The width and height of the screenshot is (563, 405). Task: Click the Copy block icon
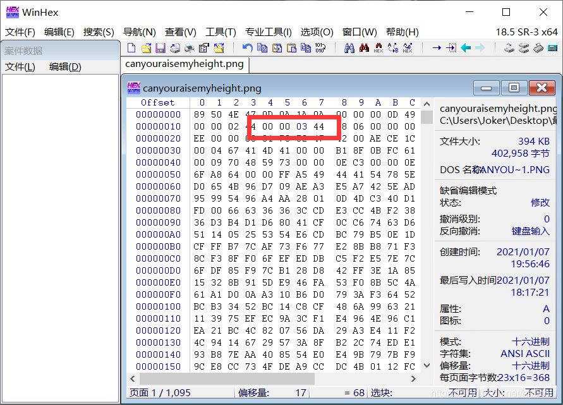pyautogui.click(x=262, y=48)
